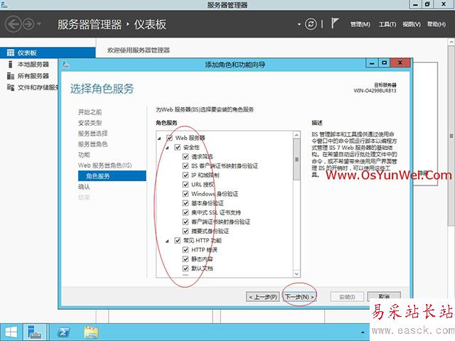The width and height of the screenshot is (455, 341).
Task: Open Server Manager from the taskbar
Action: point(35,332)
